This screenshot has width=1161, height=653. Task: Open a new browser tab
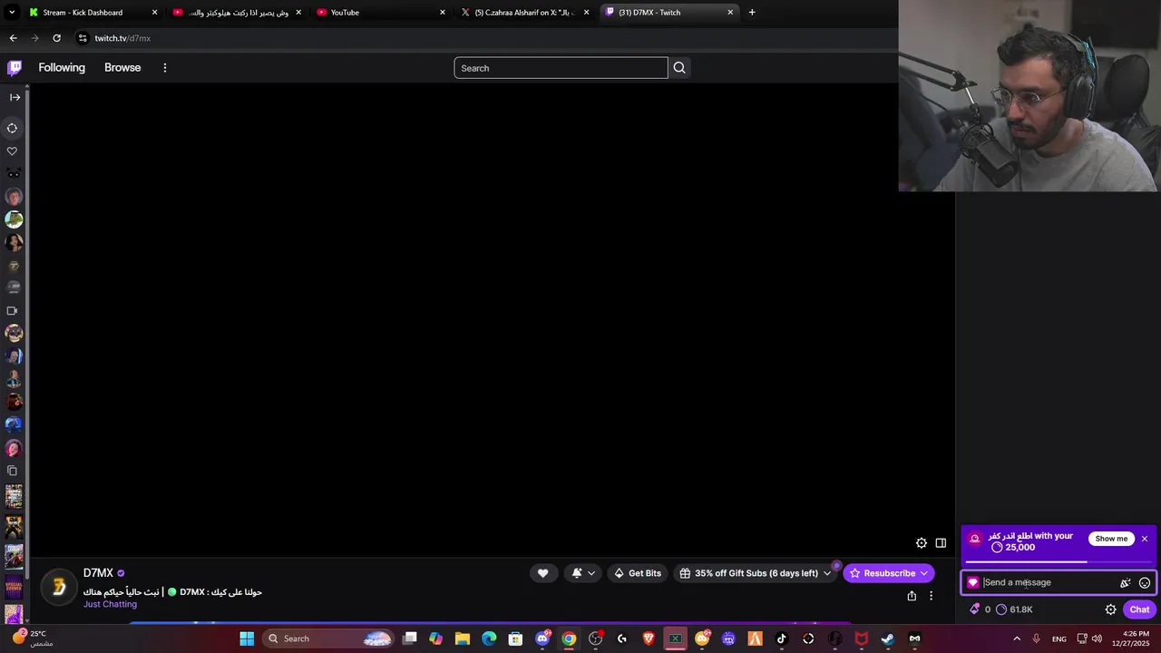coord(752,13)
